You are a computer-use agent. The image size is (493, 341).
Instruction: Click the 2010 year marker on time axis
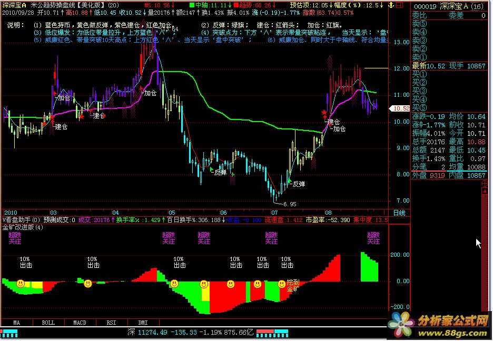pyautogui.click(x=11, y=213)
